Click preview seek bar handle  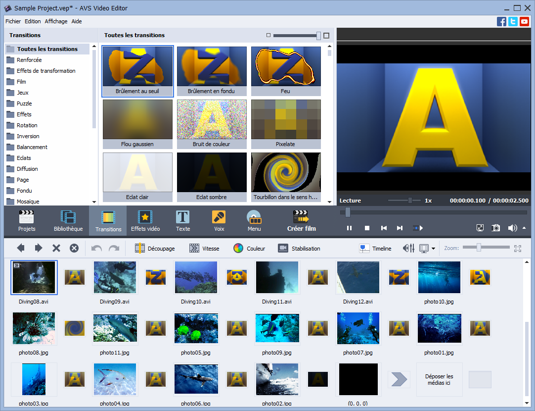tap(348, 212)
